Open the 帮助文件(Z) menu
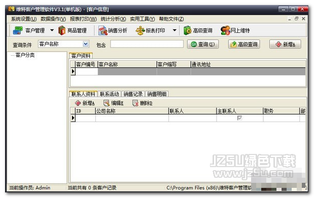This screenshot has width=314, height=198. pyautogui.click(x=171, y=19)
